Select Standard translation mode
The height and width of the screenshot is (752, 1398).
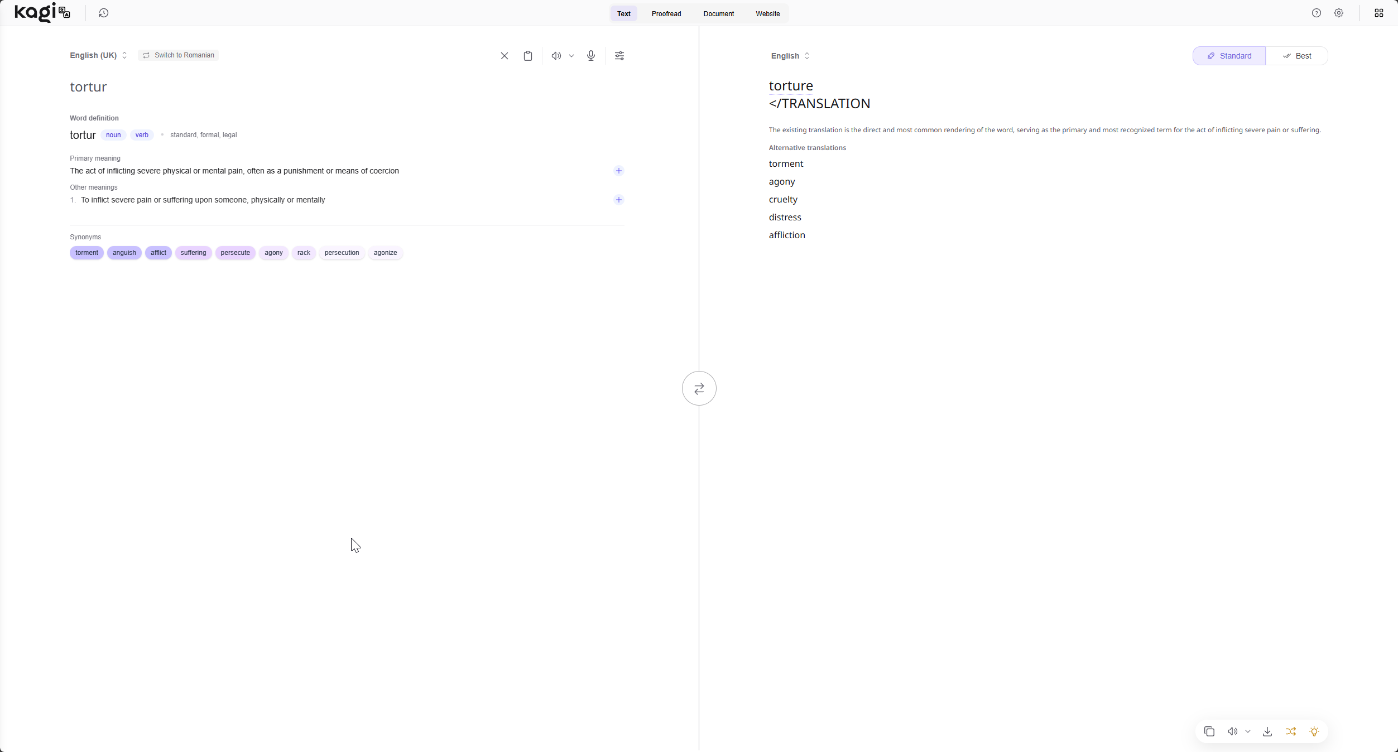point(1229,56)
